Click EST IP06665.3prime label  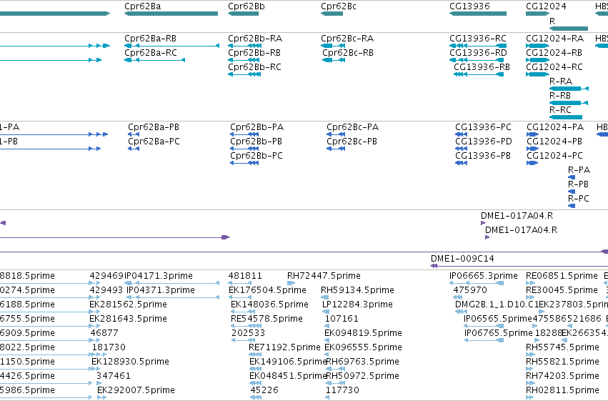[x=484, y=276]
